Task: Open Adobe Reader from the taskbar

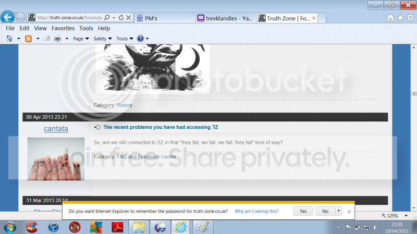Action: coord(117,227)
